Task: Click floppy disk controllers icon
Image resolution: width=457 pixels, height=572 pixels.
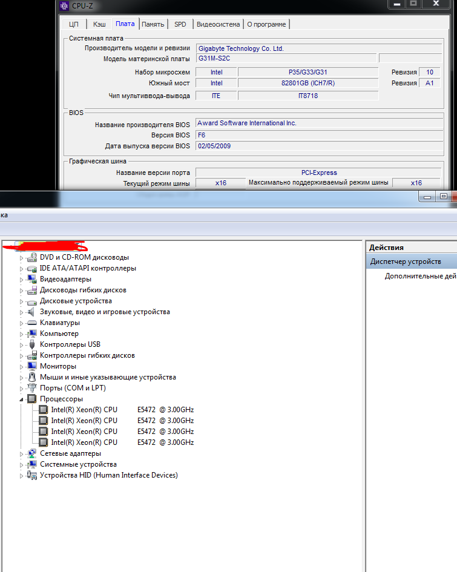Action: tap(32, 356)
